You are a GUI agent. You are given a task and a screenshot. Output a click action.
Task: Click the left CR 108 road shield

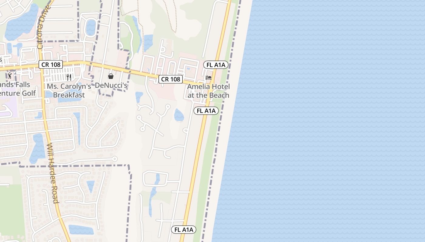(51, 64)
